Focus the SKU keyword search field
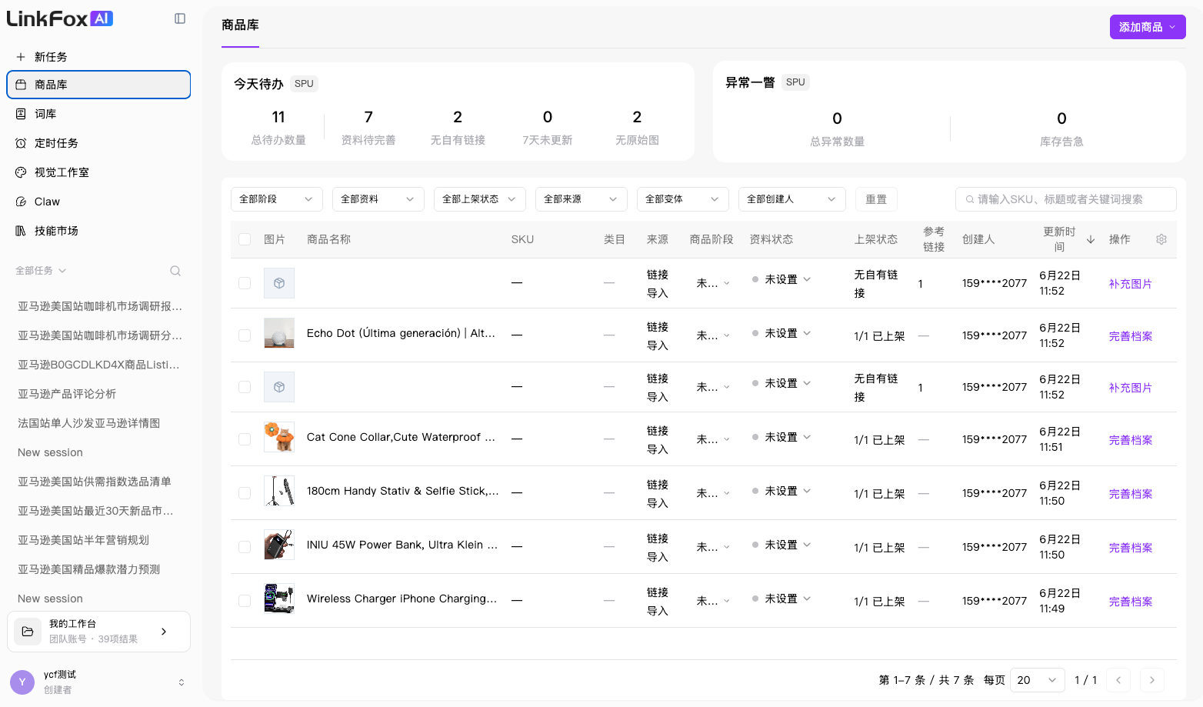Viewport: 1203px width, 707px height. pos(1066,199)
